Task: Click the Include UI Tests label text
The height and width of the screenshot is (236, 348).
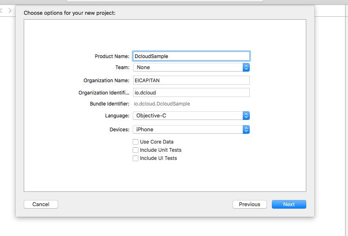Action: tap(158, 158)
